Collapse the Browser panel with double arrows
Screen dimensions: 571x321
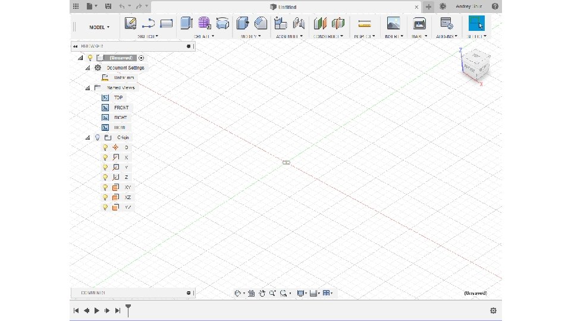76,46
